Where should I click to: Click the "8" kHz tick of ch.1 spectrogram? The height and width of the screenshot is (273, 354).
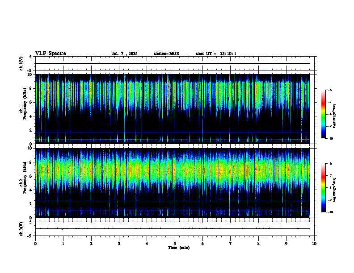pyautogui.click(x=31, y=88)
